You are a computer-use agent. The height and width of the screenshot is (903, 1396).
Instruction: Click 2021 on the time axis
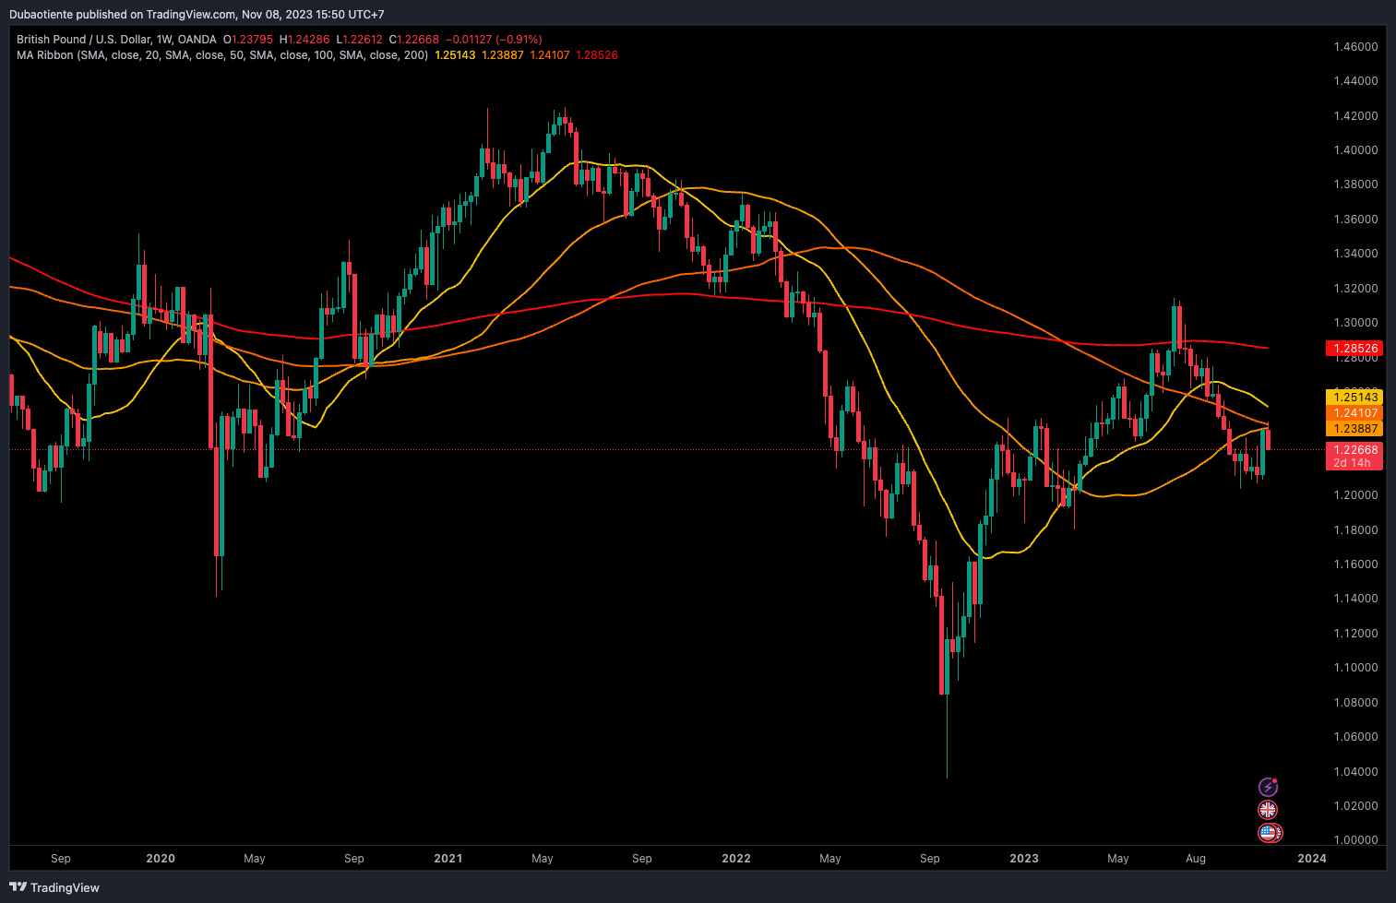[448, 859]
